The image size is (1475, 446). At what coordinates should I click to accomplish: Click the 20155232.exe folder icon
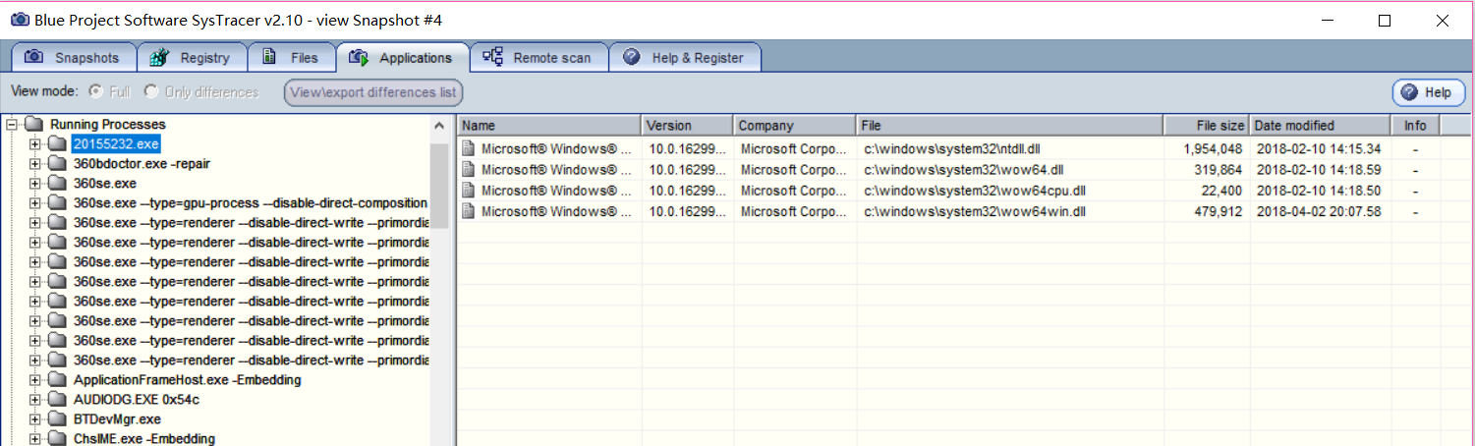[x=57, y=144]
